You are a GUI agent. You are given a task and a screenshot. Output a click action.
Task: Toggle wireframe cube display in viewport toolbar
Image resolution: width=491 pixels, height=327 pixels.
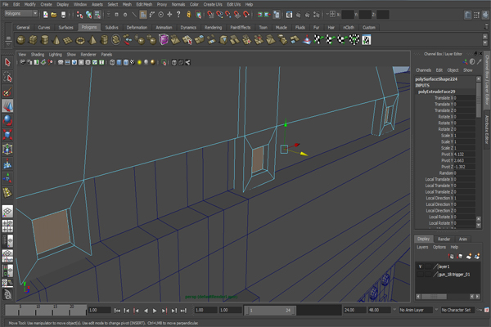click(x=112, y=62)
